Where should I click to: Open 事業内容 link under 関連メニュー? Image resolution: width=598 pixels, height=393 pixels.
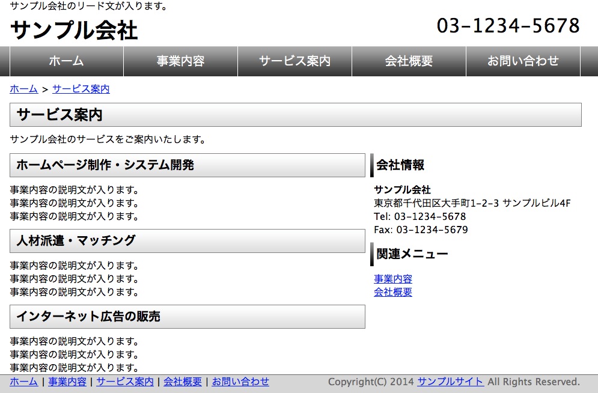(x=393, y=279)
